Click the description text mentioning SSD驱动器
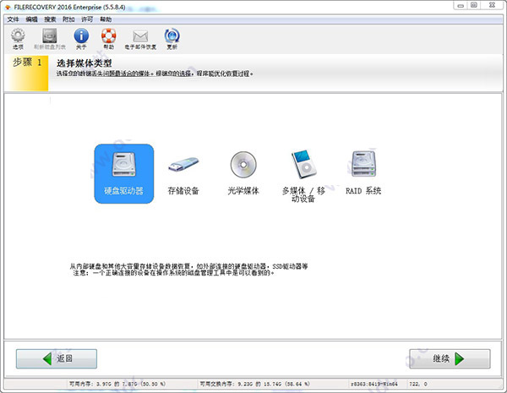Screen dimensions: 507x393 188,270
